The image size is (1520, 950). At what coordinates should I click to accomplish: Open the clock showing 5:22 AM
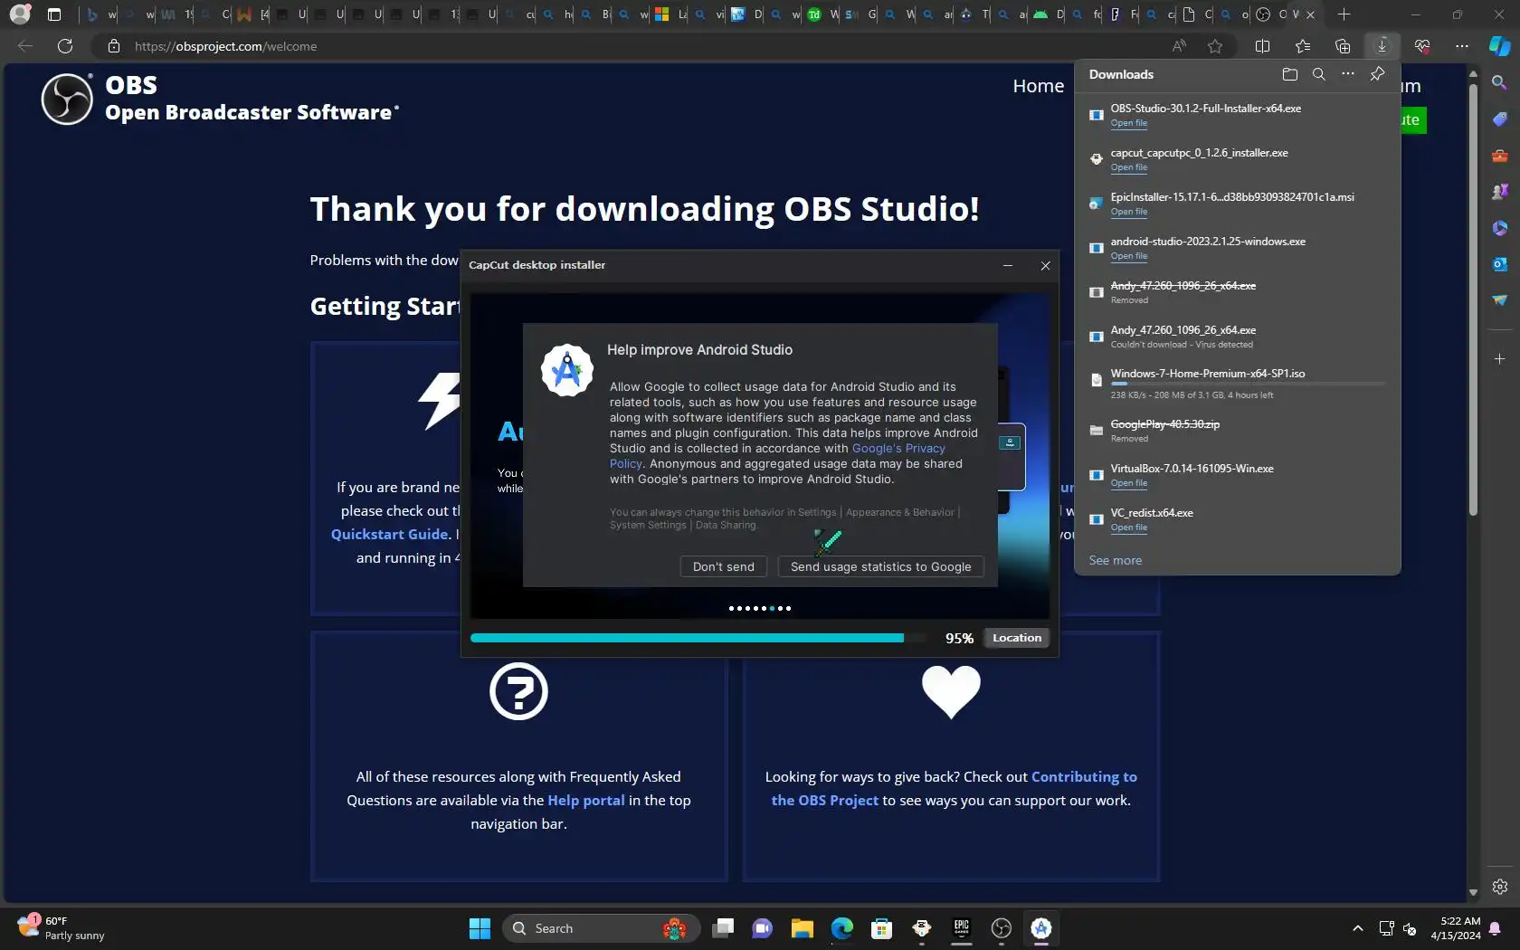pyautogui.click(x=1455, y=928)
